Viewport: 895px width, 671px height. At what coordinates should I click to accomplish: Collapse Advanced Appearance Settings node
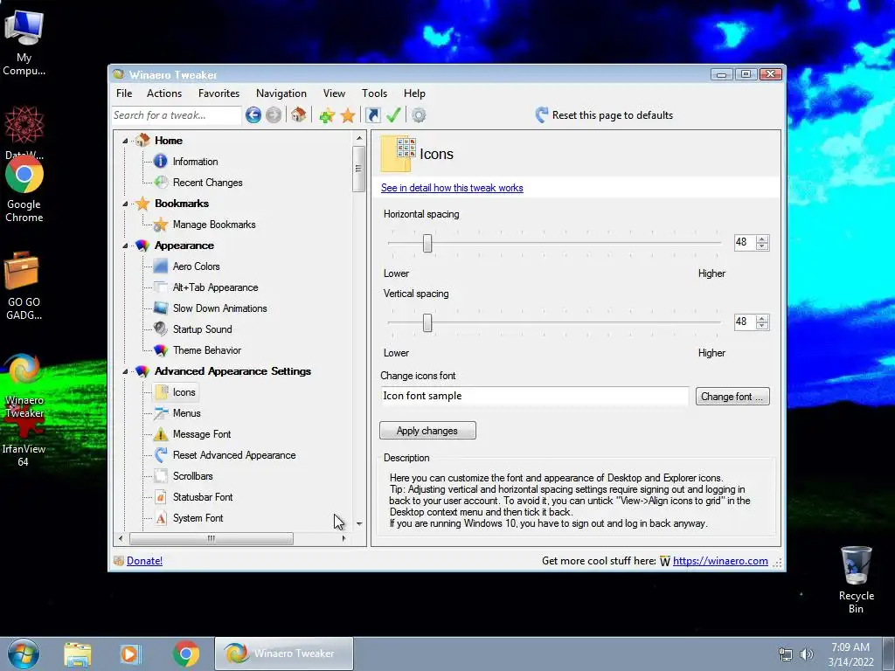(125, 371)
